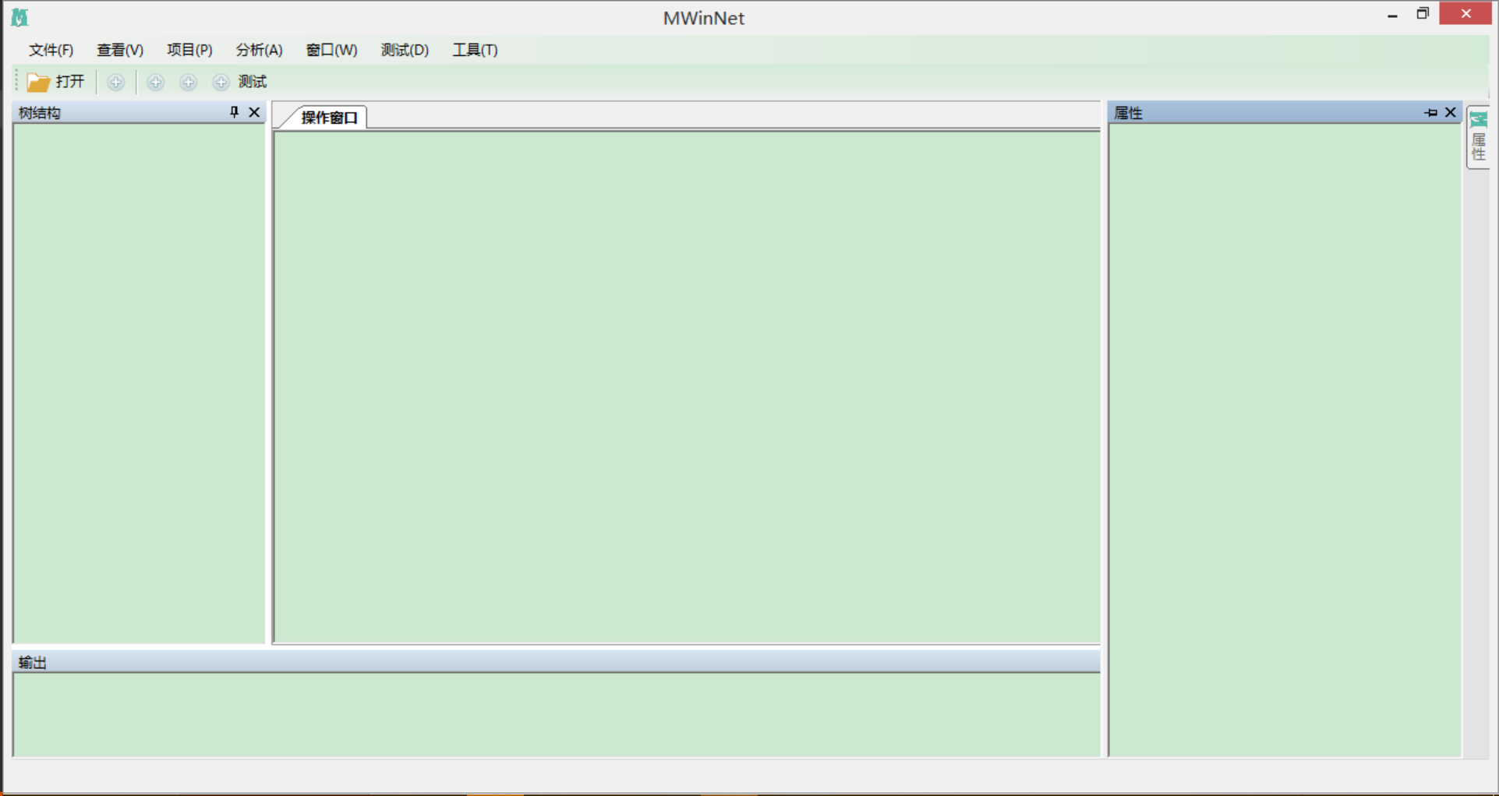This screenshot has height=796, width=1499.
Task: Toggle auto-hide on the 属性 panel
Action: coord(1430,113)
